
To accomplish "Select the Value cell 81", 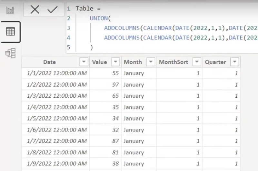I will (x=105, y=152).
